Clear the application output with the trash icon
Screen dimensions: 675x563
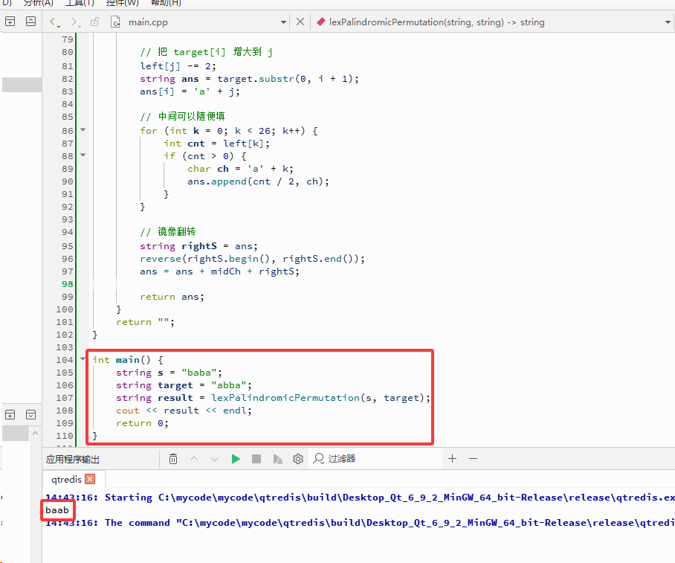[x=173, y=459]
